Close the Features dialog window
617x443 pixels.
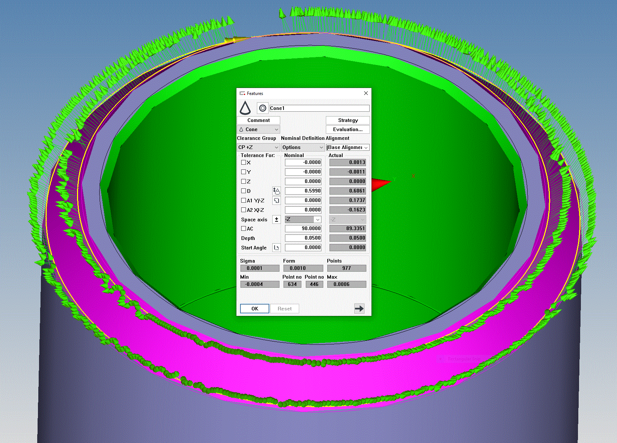pos(366,93)
